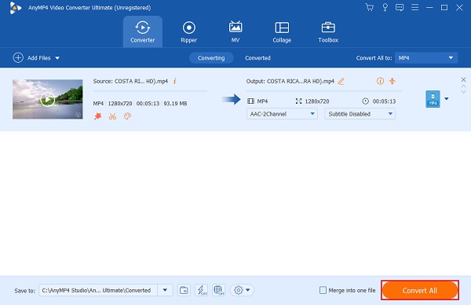The image size is (471, 305).
Task: Click the shopping cart purchase icon
Action: (370, 7)
